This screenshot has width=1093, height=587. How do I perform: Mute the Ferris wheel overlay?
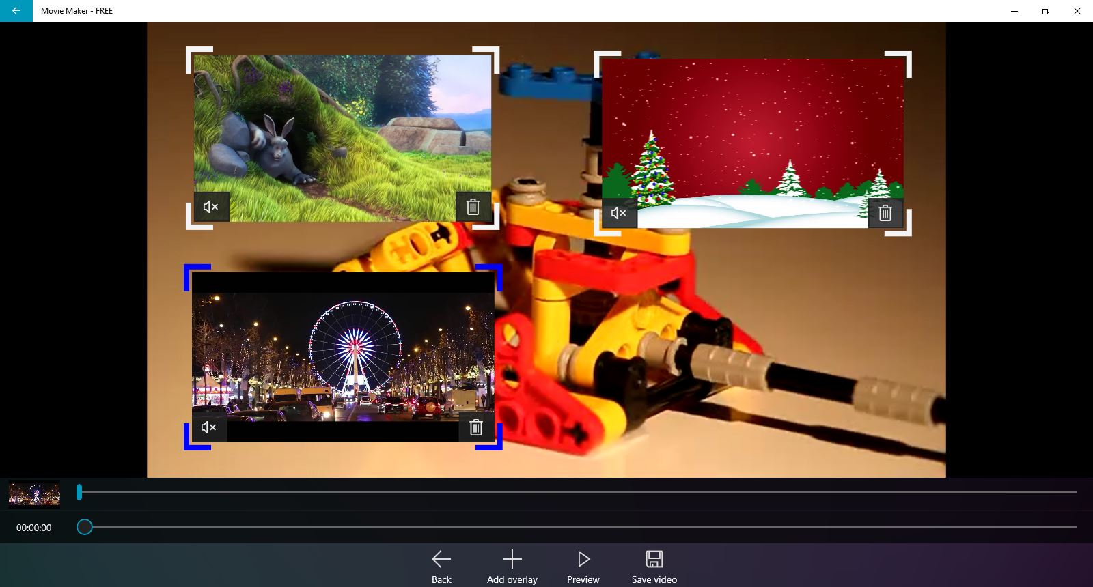tap(209, 427)
